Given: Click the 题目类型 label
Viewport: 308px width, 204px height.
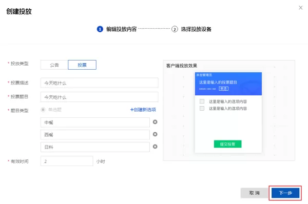Looking at the screenshot, I should (20, 111).
